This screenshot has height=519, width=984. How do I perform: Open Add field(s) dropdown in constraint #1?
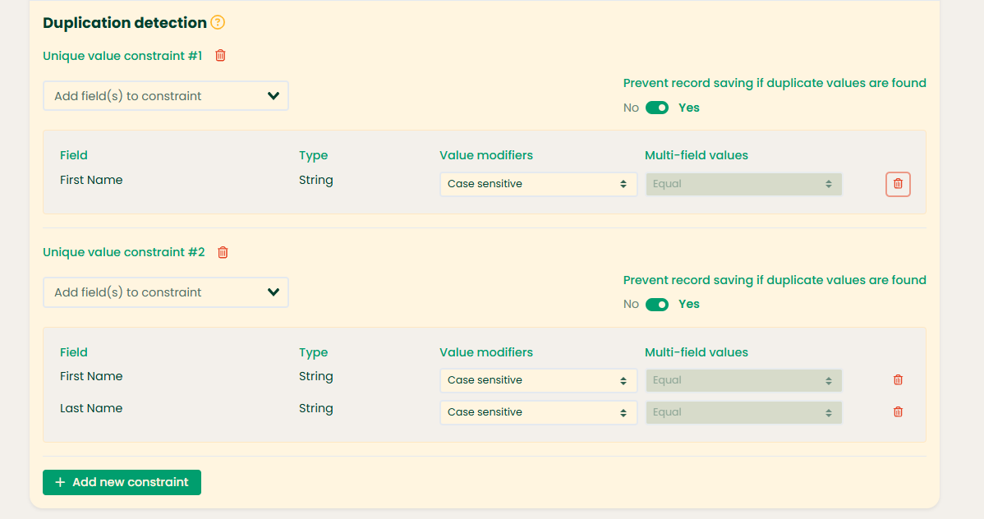pyautogui.click(x=165, y=96)
